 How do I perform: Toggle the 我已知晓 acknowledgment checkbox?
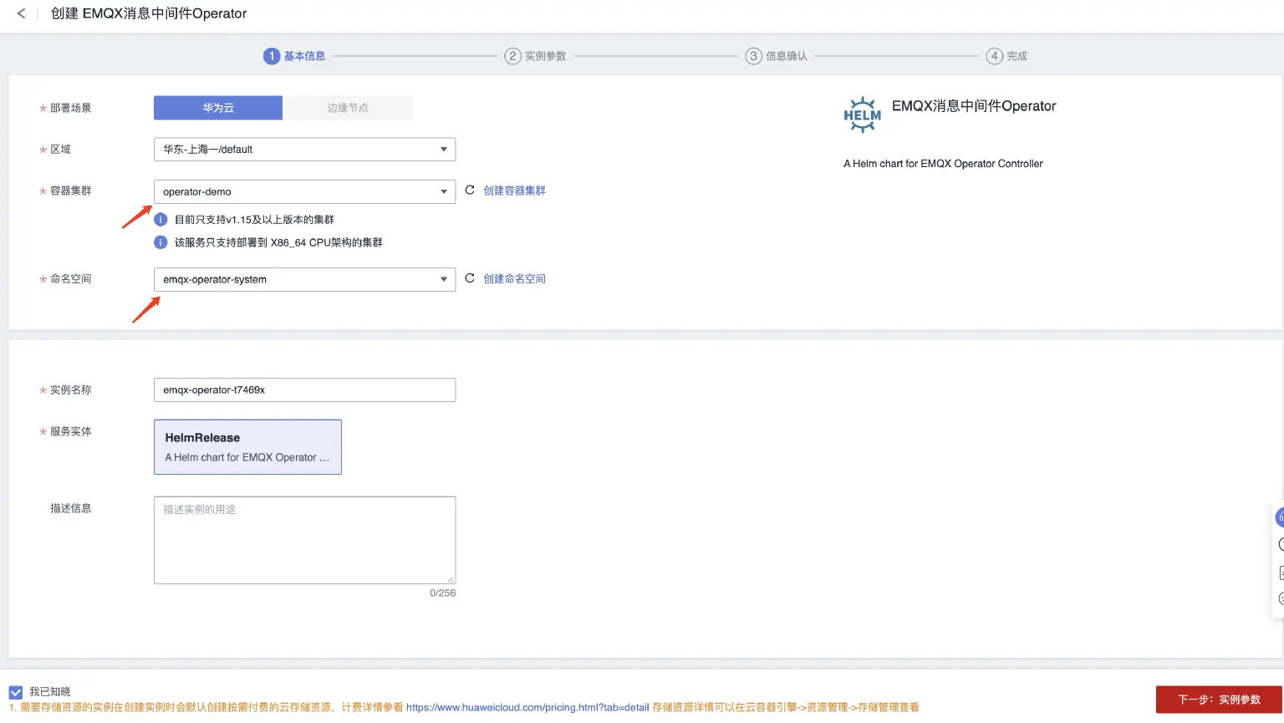16,692
